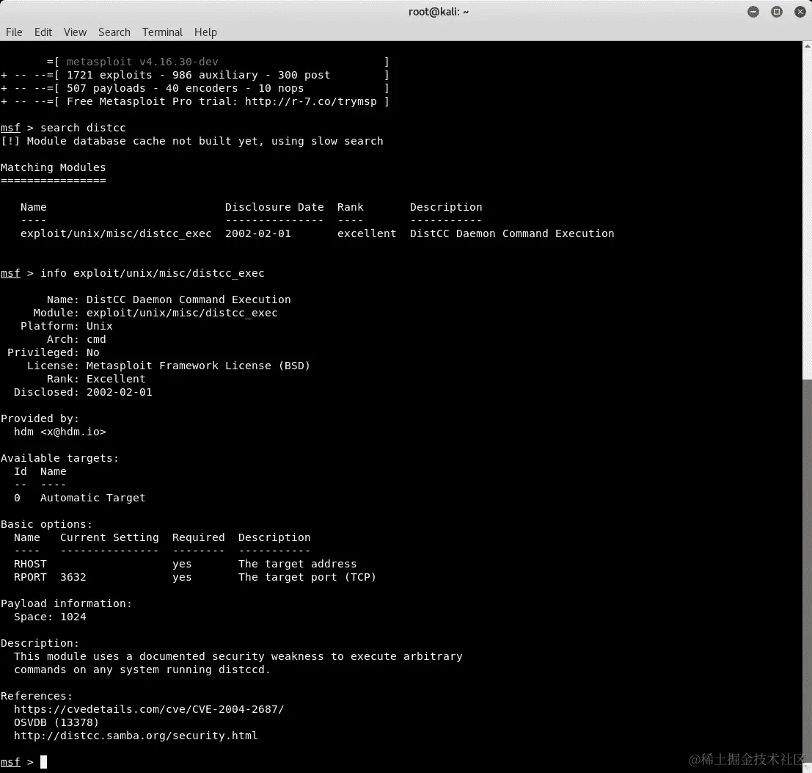Image resolution: width=812 pixels, height=773 pixels.
Task: Click the 'Current Setting' column header
Action: [x=109, y=537]
